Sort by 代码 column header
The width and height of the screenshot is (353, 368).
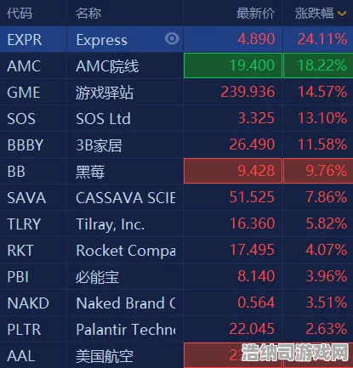[20, 14]
